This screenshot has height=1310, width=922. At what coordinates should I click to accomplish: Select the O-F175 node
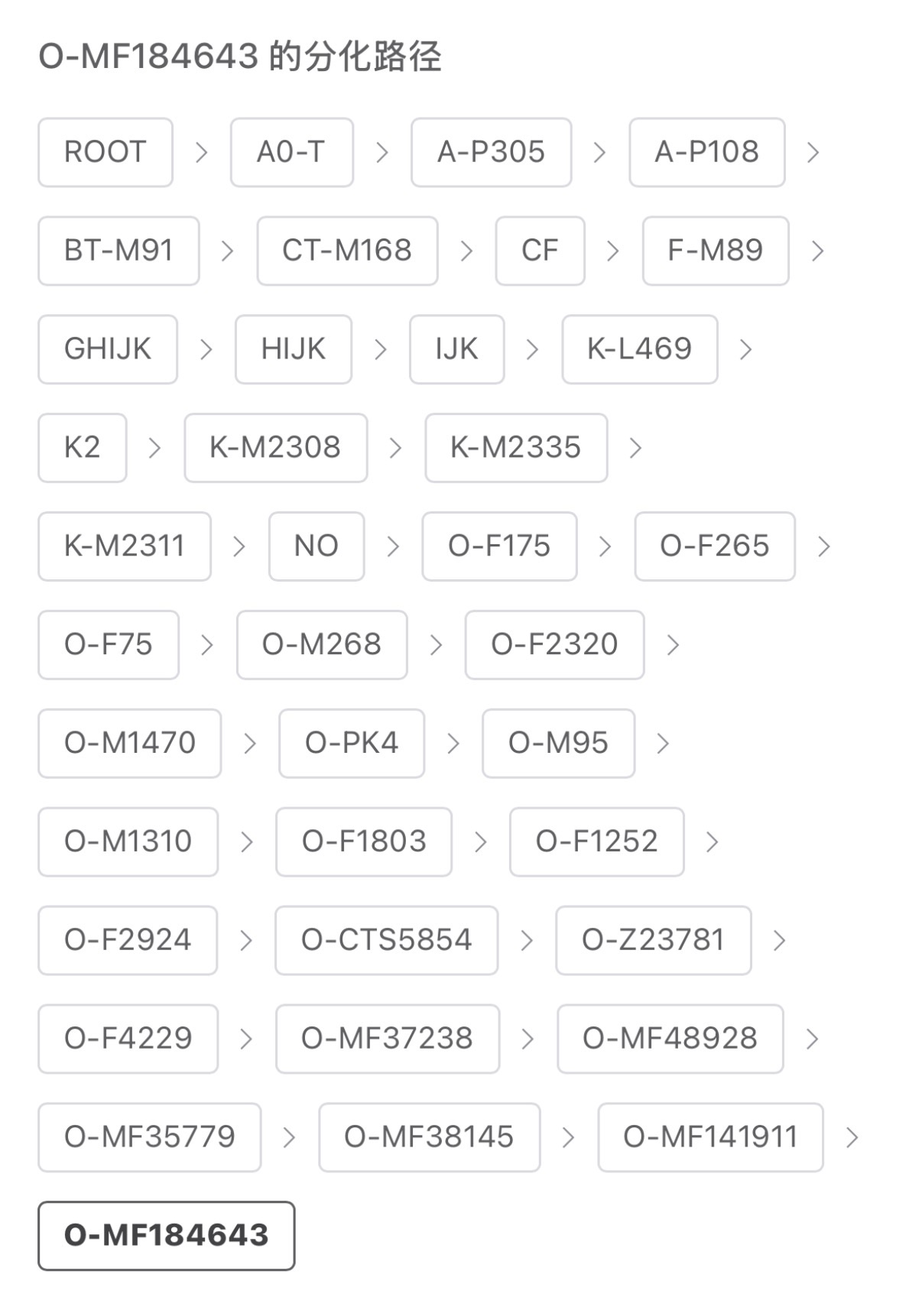coord(499,546)
